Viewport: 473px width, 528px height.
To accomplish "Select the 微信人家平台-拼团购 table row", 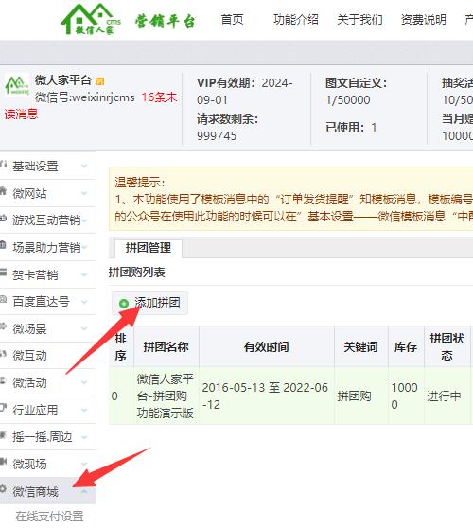I will (290, 396).
